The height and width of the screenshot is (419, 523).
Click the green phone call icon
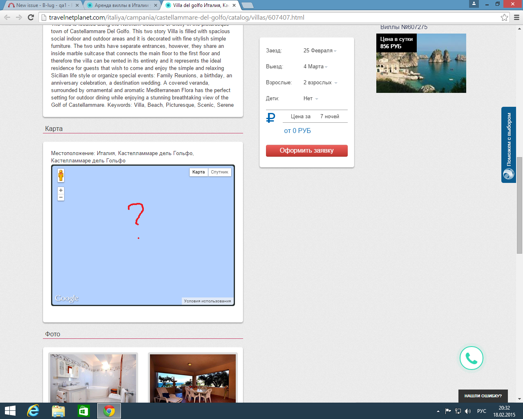(471, 358)
